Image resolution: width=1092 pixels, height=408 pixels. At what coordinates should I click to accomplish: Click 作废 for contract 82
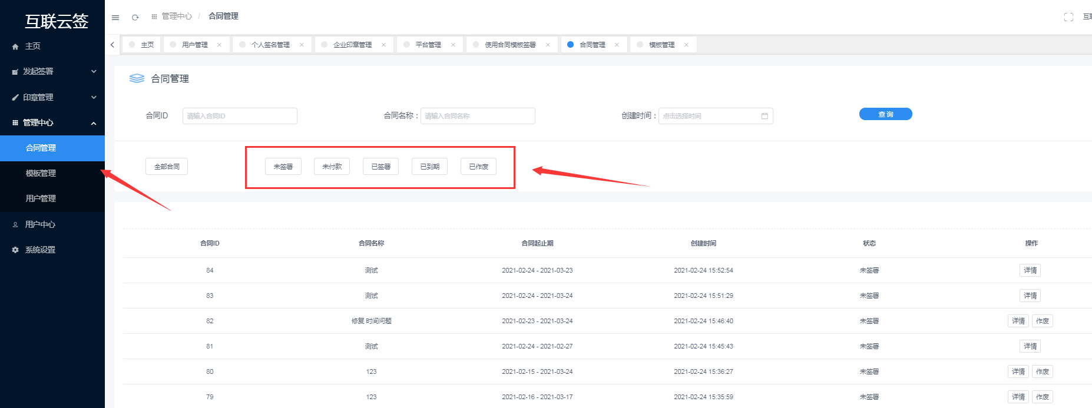pos(1043,321)
